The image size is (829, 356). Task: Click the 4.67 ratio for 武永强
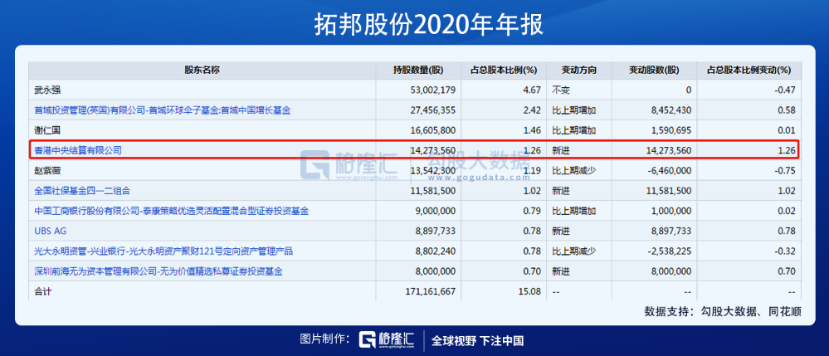pyautogui.click(x=531, y=90)
